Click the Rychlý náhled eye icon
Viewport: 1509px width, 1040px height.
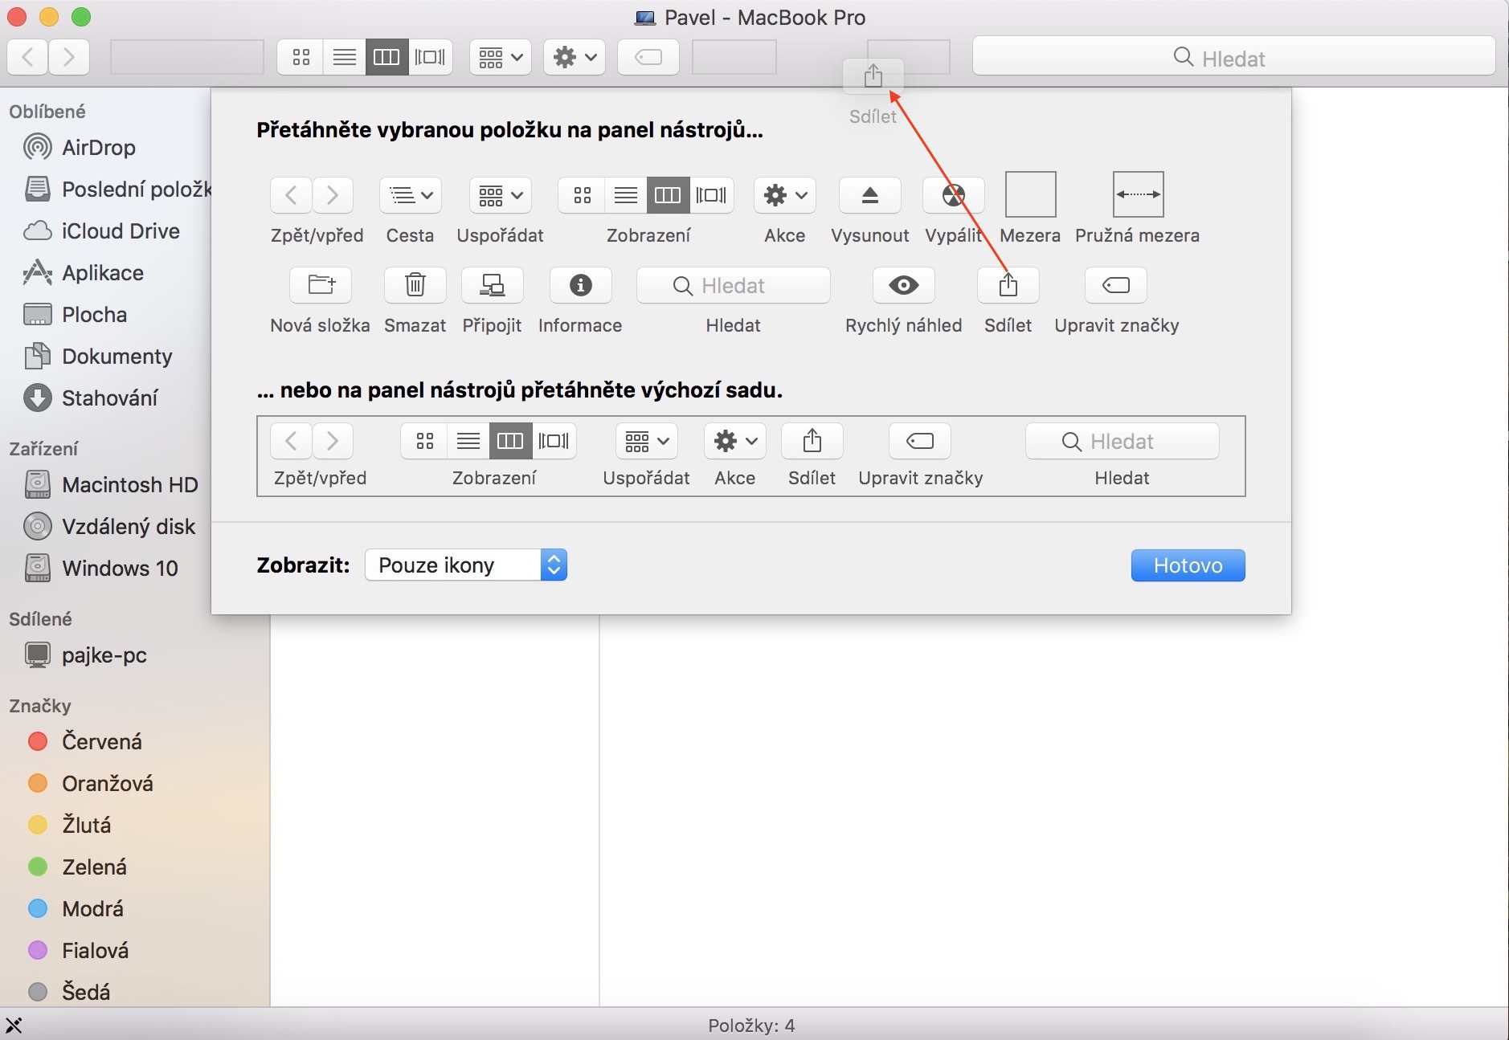[903, 285]
